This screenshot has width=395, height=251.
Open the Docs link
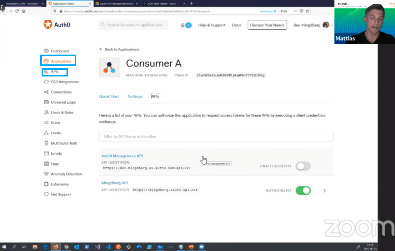tap(236, 25)
